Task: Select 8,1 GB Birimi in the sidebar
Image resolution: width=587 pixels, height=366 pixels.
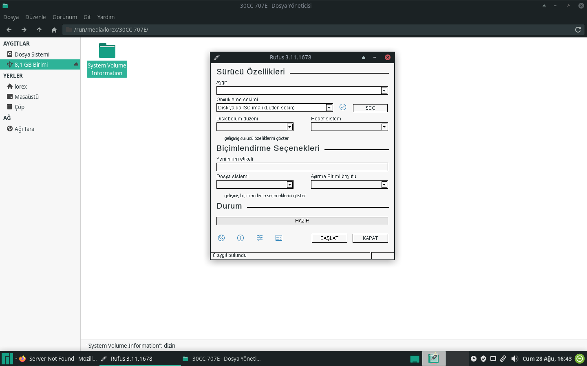Action: pyautogui.click(x=40, y=65)
